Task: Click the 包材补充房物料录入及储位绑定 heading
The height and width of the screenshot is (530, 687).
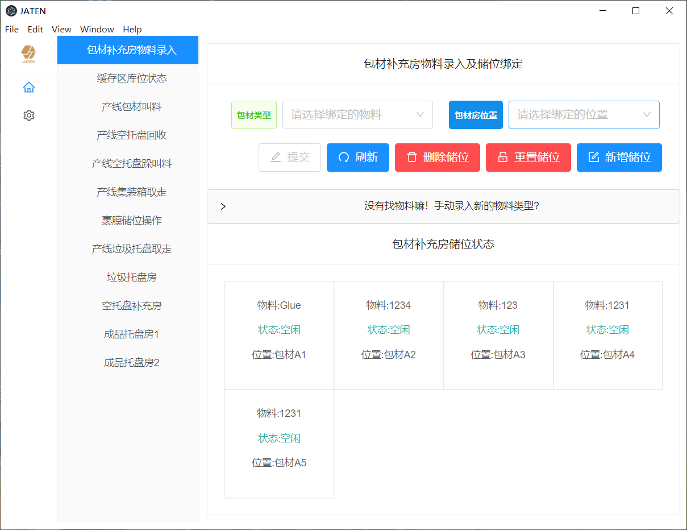Action: [x=443, y=64]
